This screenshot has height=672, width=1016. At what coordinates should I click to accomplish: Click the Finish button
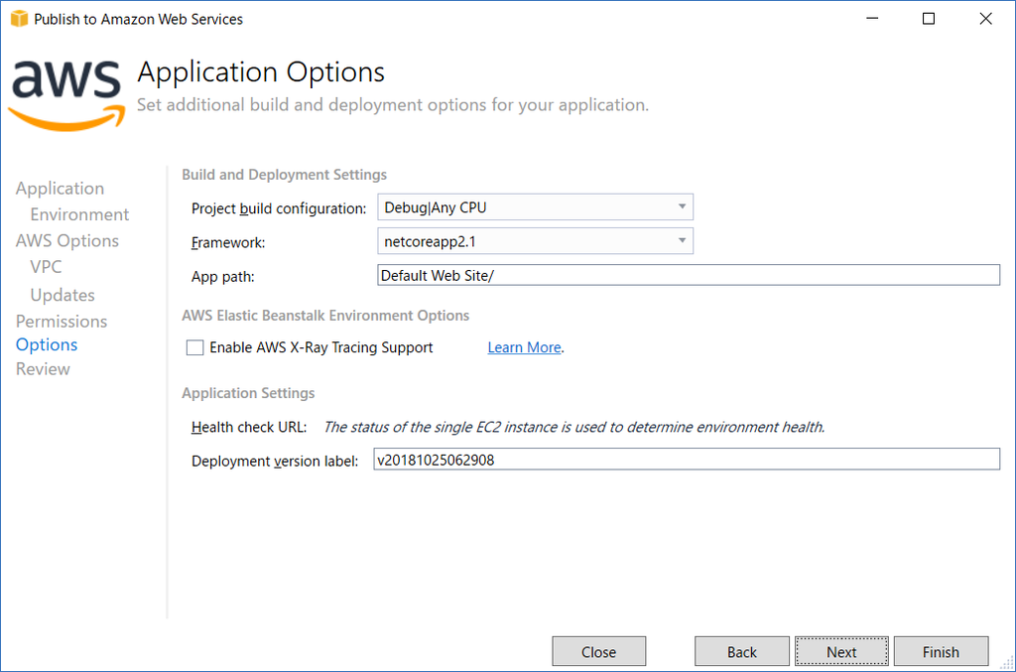[941, 651]
